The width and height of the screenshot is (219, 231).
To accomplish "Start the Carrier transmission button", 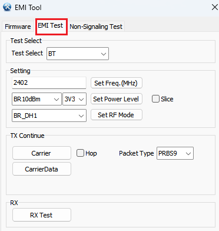I will pos(42,153).
